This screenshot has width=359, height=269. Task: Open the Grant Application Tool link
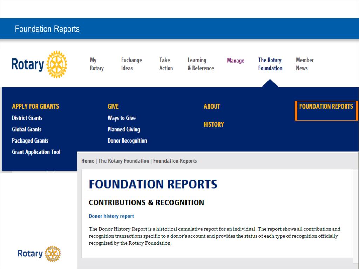click(x=36, y=152)
